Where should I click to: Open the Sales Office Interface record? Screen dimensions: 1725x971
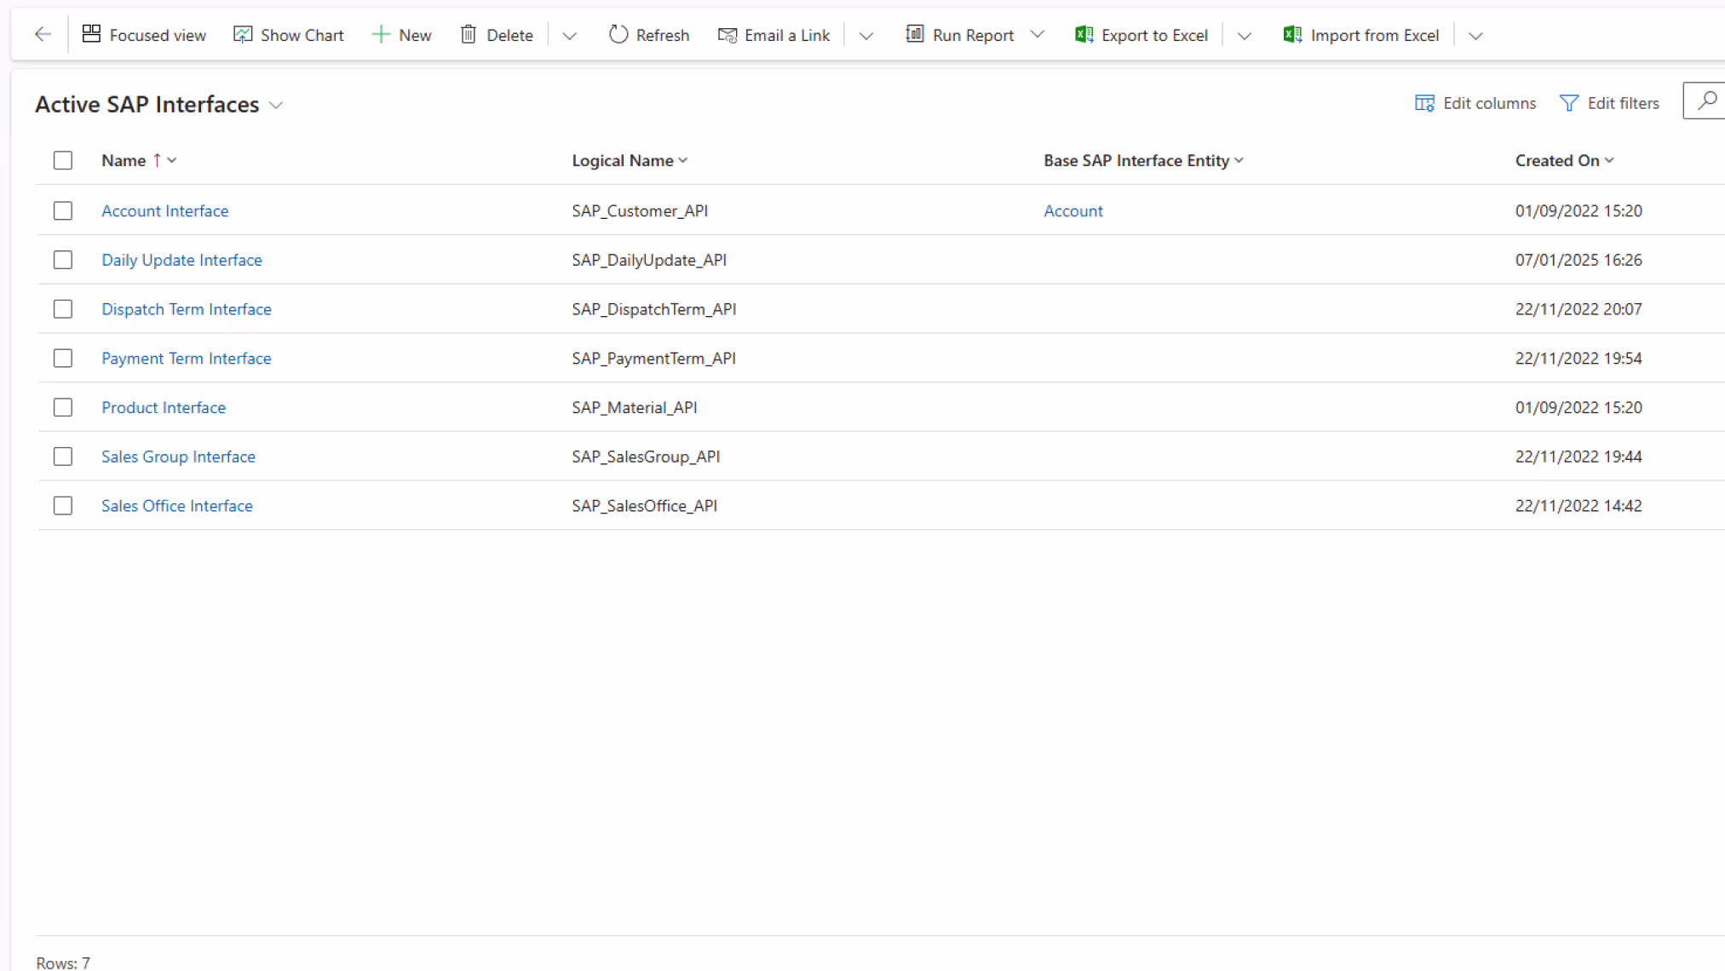pyautogui.click(x=177, y=506)
